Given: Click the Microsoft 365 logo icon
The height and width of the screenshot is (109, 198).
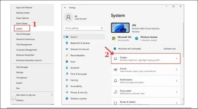Looking at the screenshot, I should (114, 38).
